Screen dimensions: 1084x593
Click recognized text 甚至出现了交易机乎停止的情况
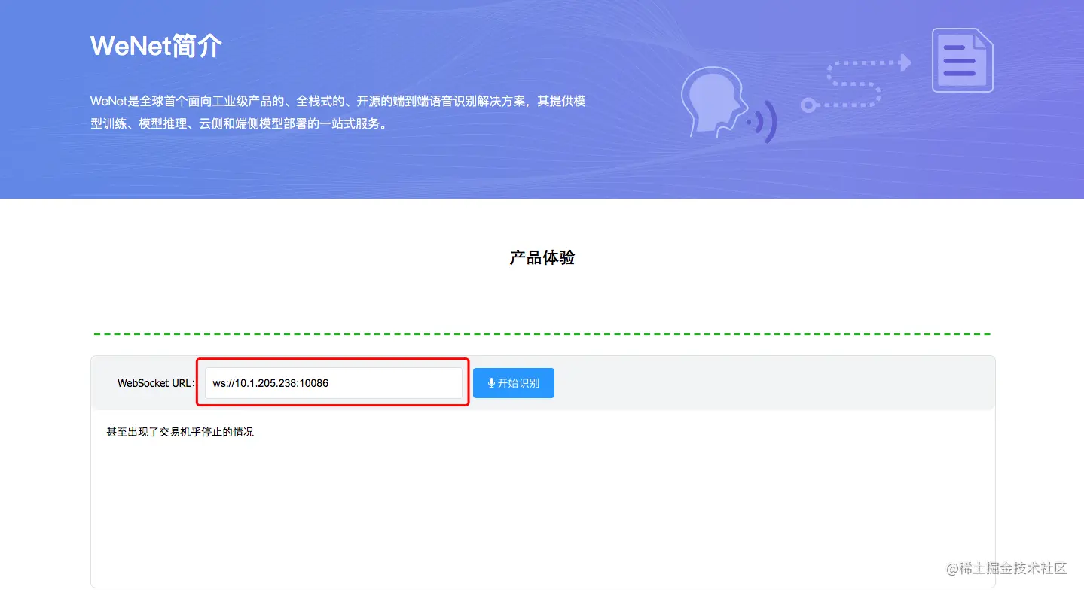(180, 432)
